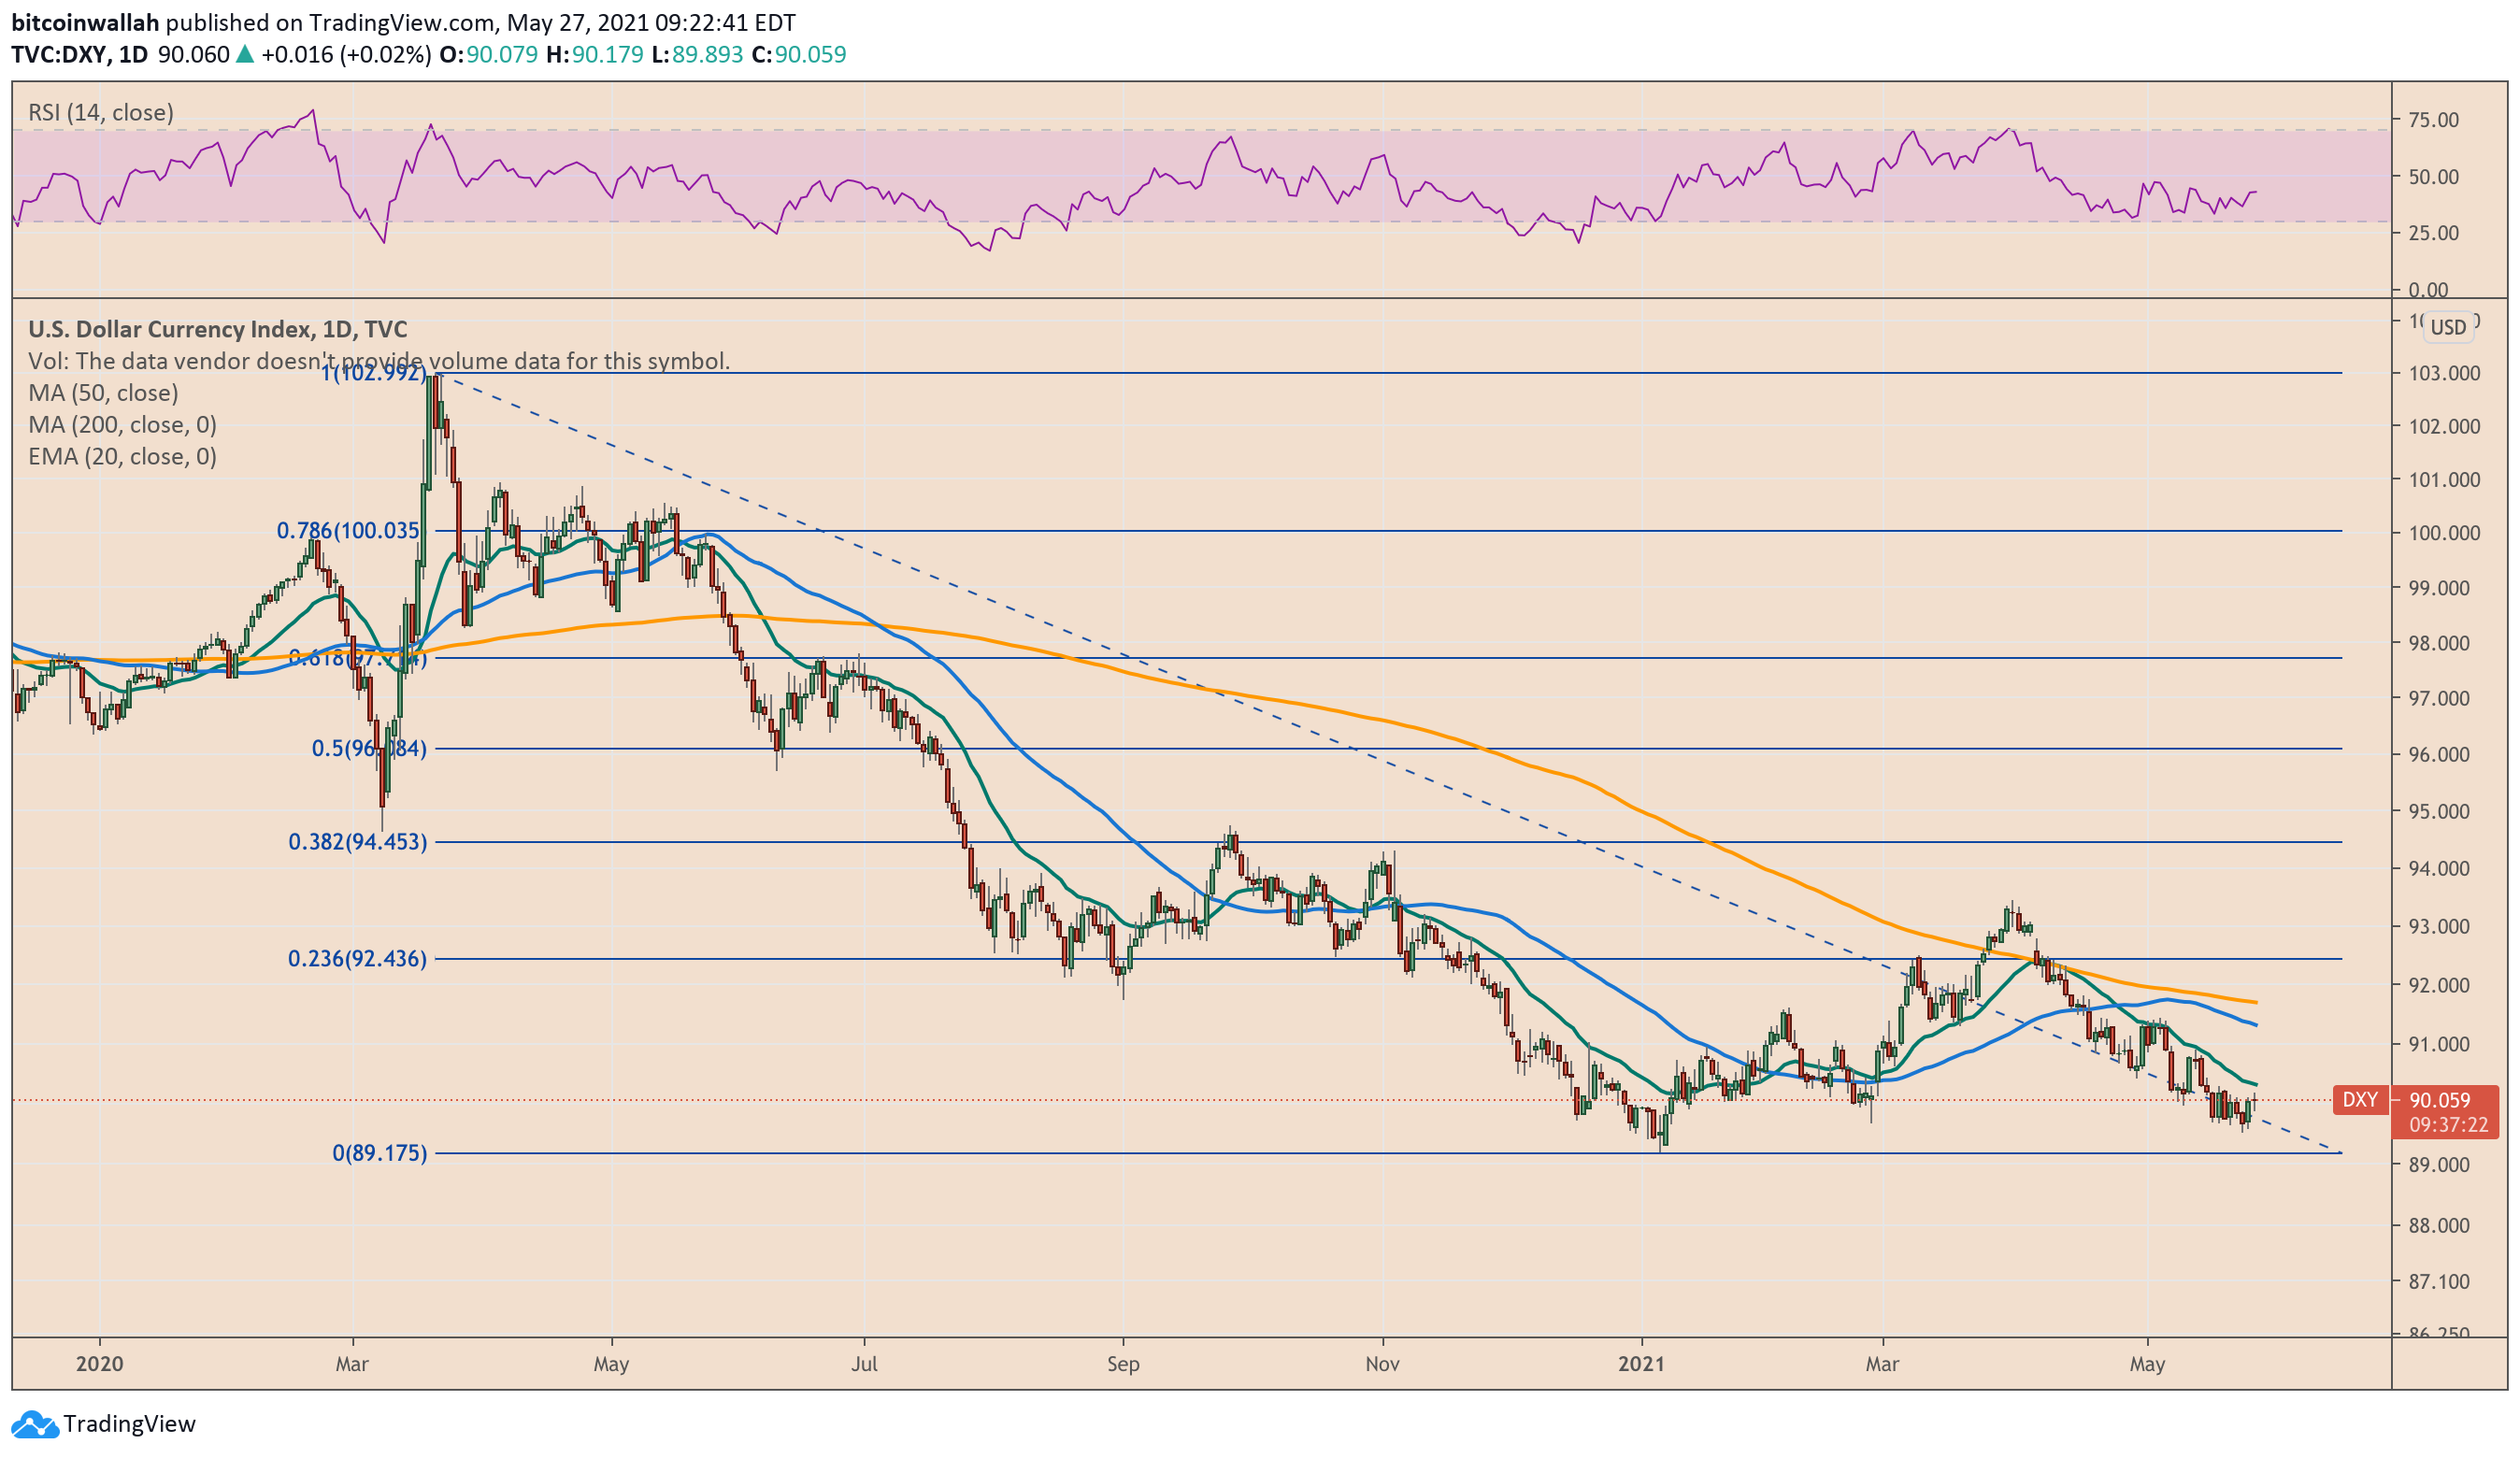Click the red DXY price tag
Viewport: 2520px width, 1458px height.
[2359, 1100]
